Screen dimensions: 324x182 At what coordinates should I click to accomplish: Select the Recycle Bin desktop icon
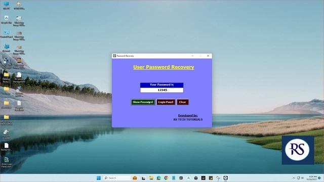pyautogui.click(x=7, y=20)
